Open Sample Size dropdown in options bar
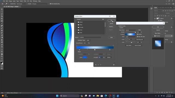175x98 pixels. tap(22, 4)
